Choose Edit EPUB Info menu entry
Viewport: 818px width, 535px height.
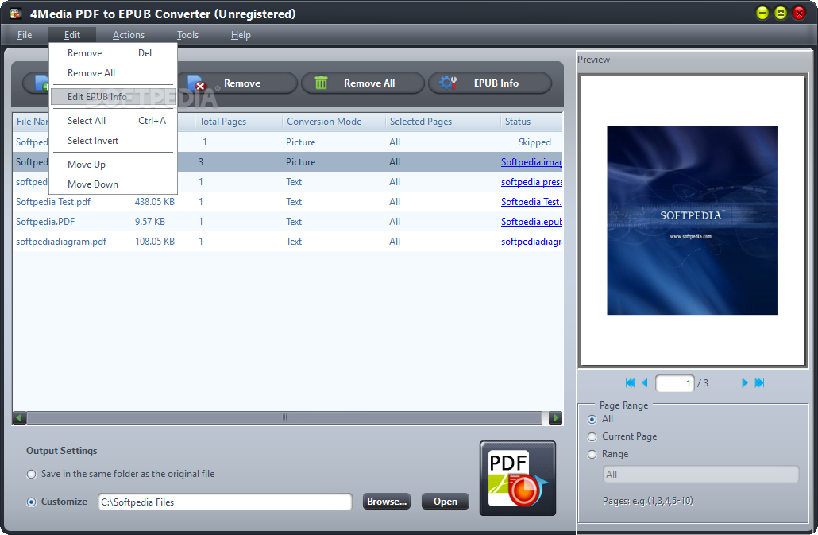coord(114,97)
